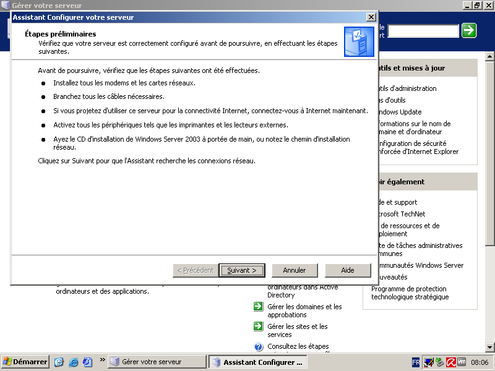
Task: Open Gérer les sites et les services
Action: click(298, 330)
